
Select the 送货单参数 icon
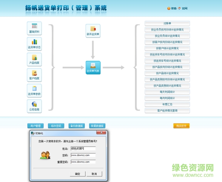coord(34,90)
